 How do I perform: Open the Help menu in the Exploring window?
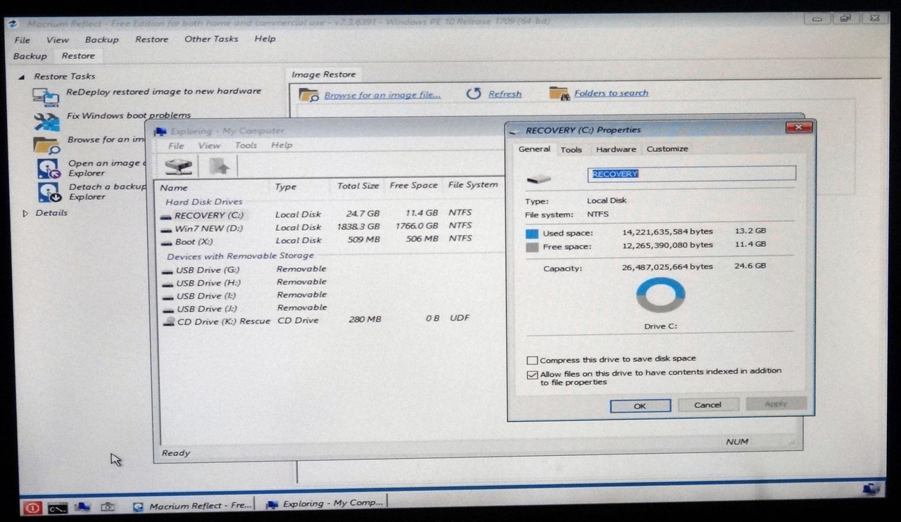coord(282,146)
